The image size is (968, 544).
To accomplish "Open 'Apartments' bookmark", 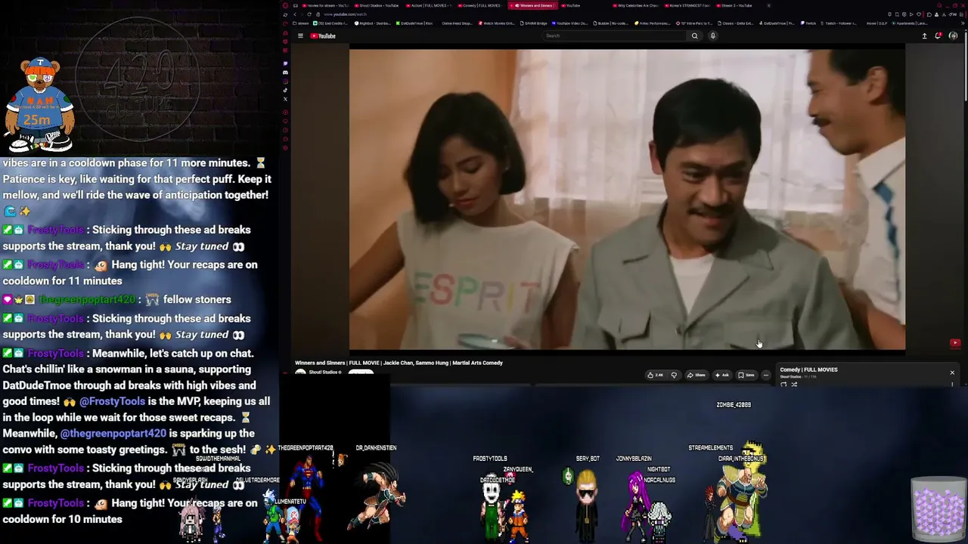I will (x=908, y=23).
